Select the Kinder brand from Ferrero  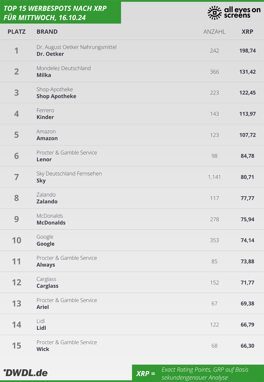(45, 117)
